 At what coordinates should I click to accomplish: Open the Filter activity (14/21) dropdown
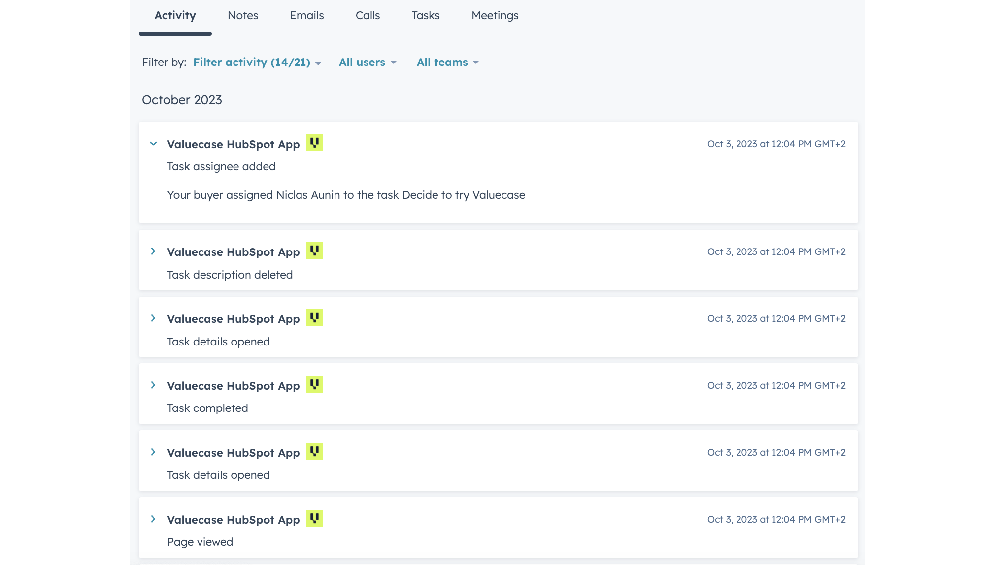click(257, 63)
